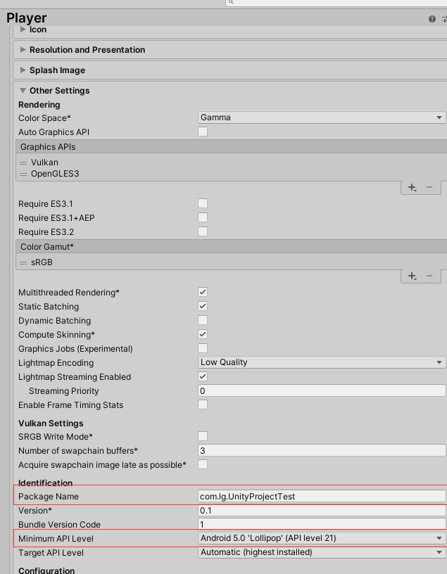Toggle Require ES3.1+AEP checkbox
447x574 pixels.
pos(203,217)
